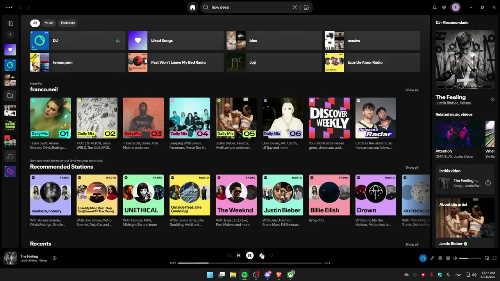
Task: Open the Release Radar playlist
Action: coord(376,118)
